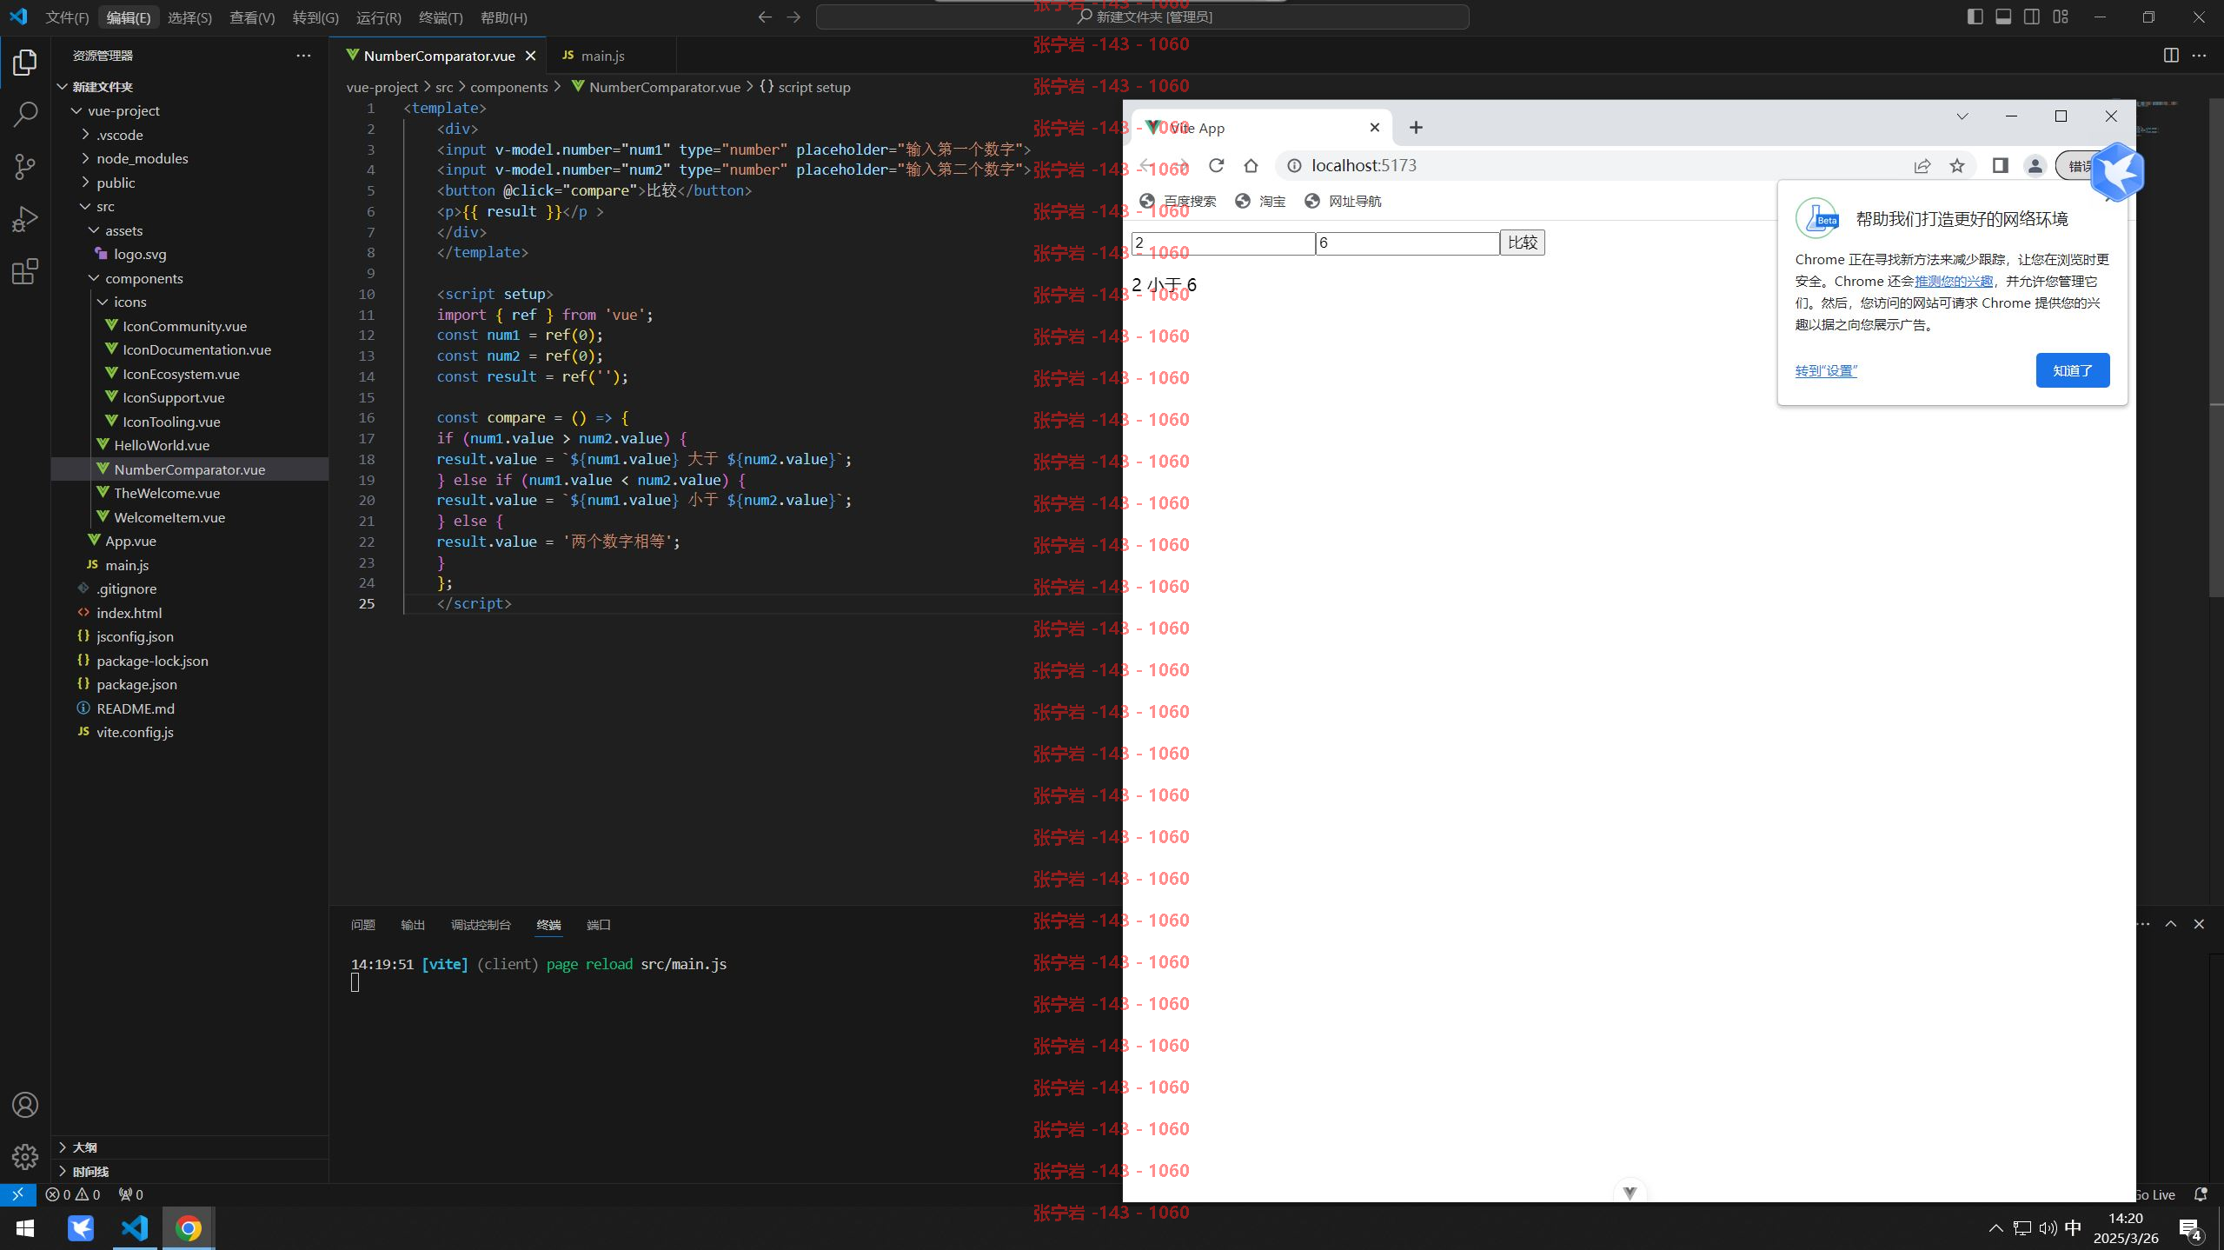2224x1250 pixels.
Task: Click the notifications bell in status bar
Action: pos(2201,1194)
